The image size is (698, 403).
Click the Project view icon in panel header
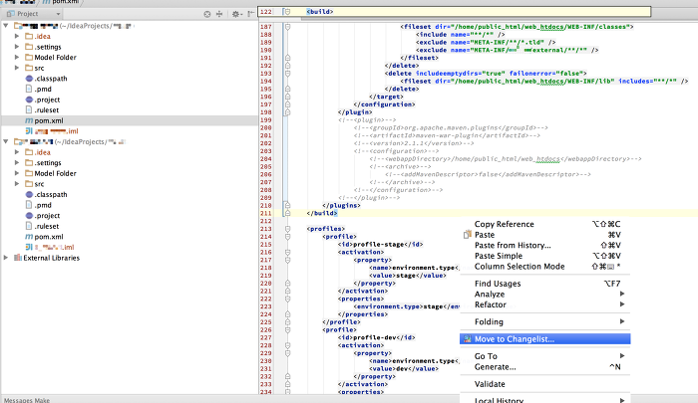11,14
